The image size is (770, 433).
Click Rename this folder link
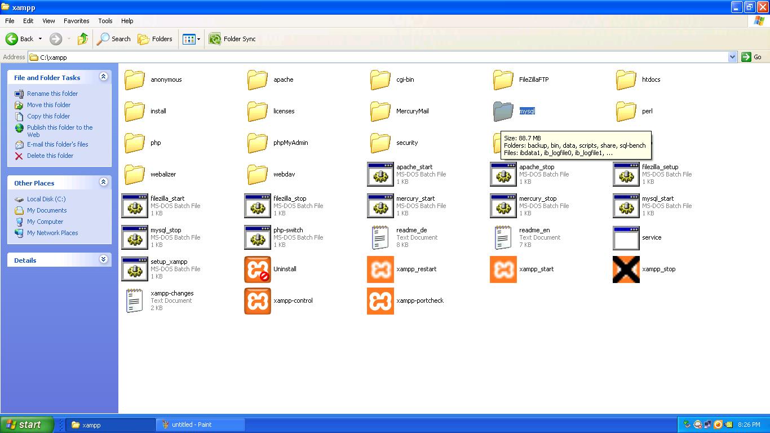52,94
